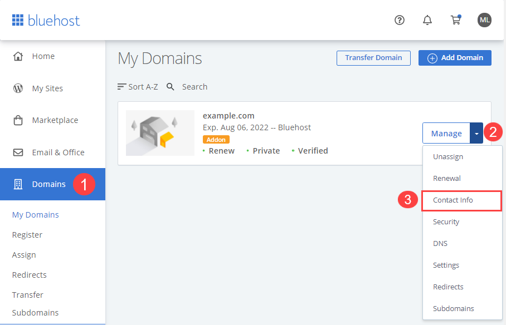Click the example.com domain thumbnail image
506x325 pixels.
(x=160, y=133)
